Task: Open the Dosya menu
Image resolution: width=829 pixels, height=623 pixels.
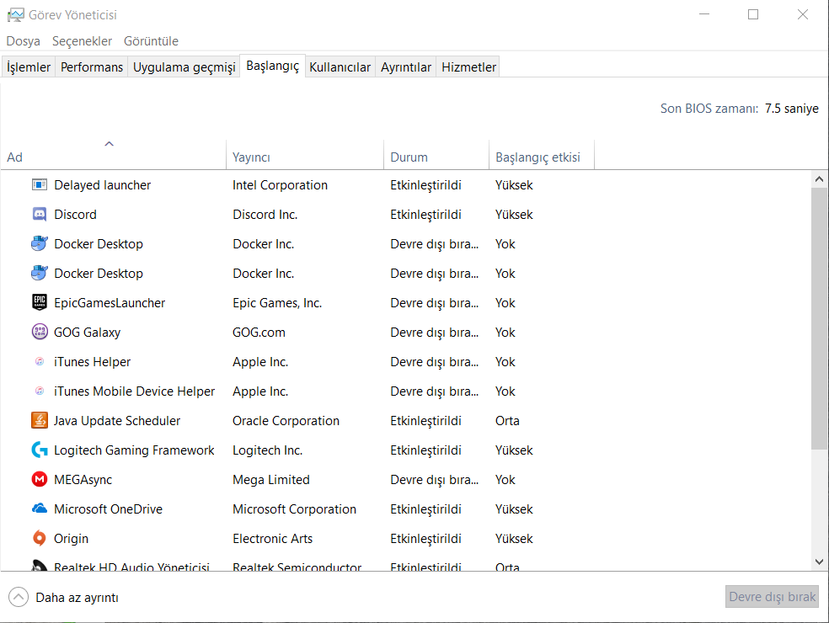Action: [24, 41]
